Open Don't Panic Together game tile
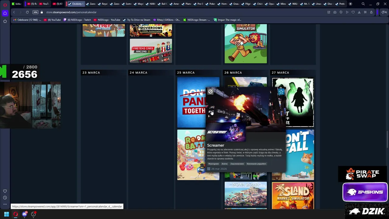The height and width of the screenshot is (219, 389). [x=191, y=102]
